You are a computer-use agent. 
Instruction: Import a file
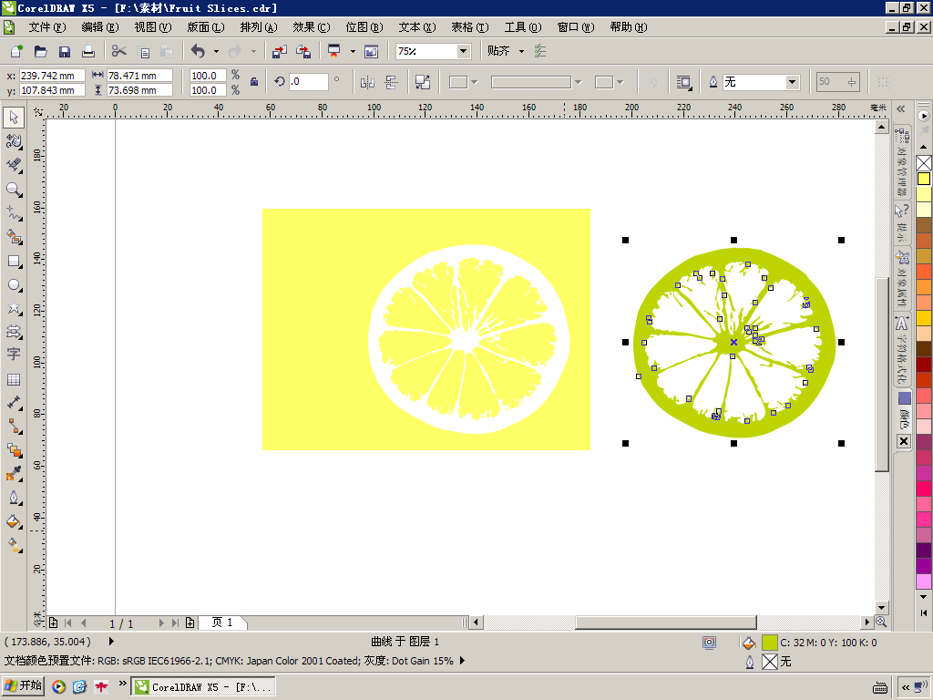click(279, 51)
